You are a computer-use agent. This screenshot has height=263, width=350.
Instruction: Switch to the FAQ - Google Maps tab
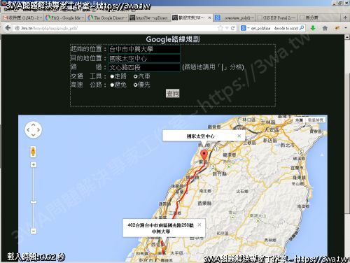point(65,17)
